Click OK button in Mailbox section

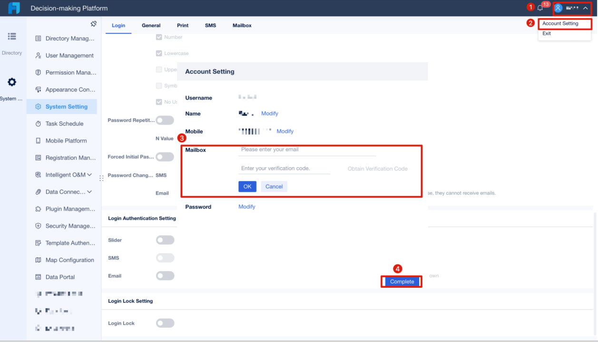coord(247,187)
